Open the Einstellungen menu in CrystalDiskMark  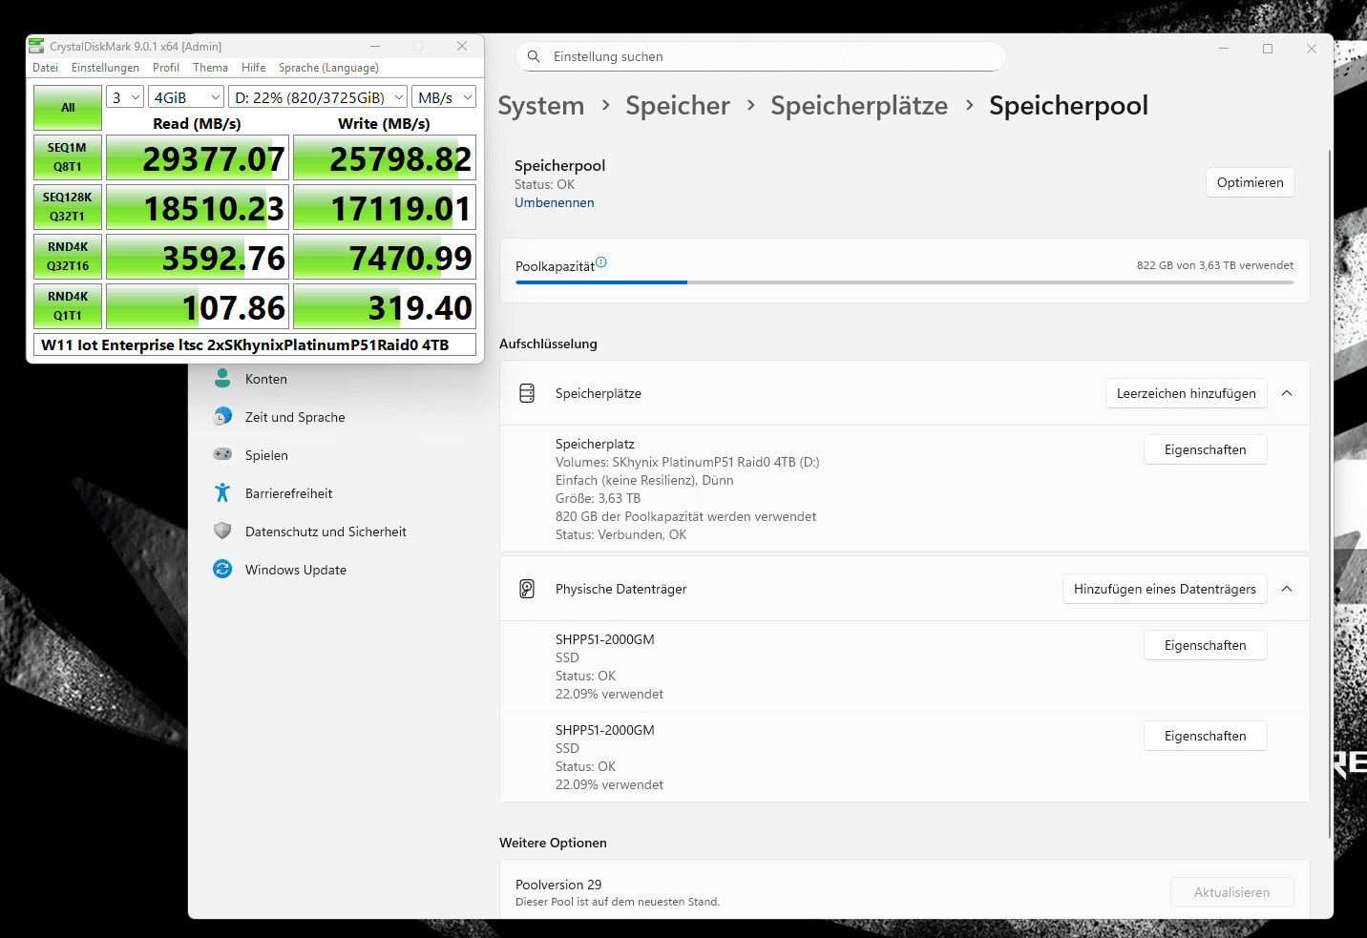105,68
